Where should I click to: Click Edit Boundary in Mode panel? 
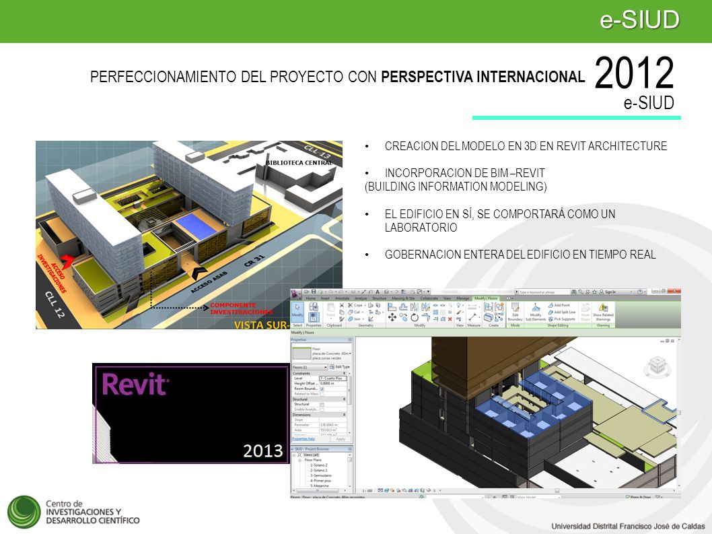click(515, 312)
